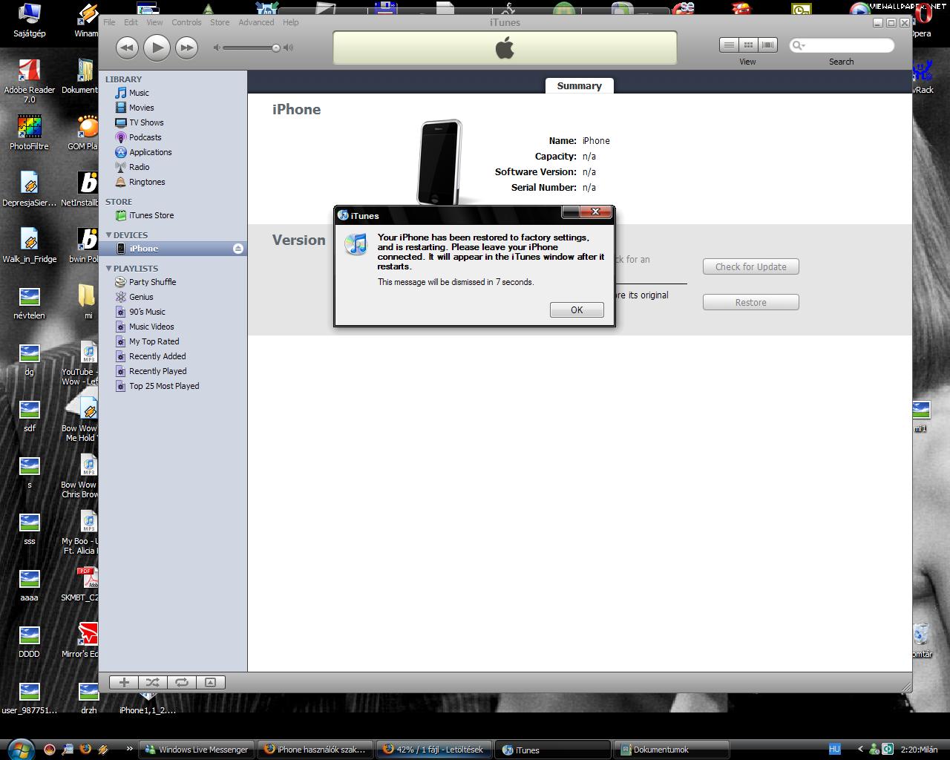The image size is (950, 760).
Task: Open the Controls menu
Action: point(186,22)
